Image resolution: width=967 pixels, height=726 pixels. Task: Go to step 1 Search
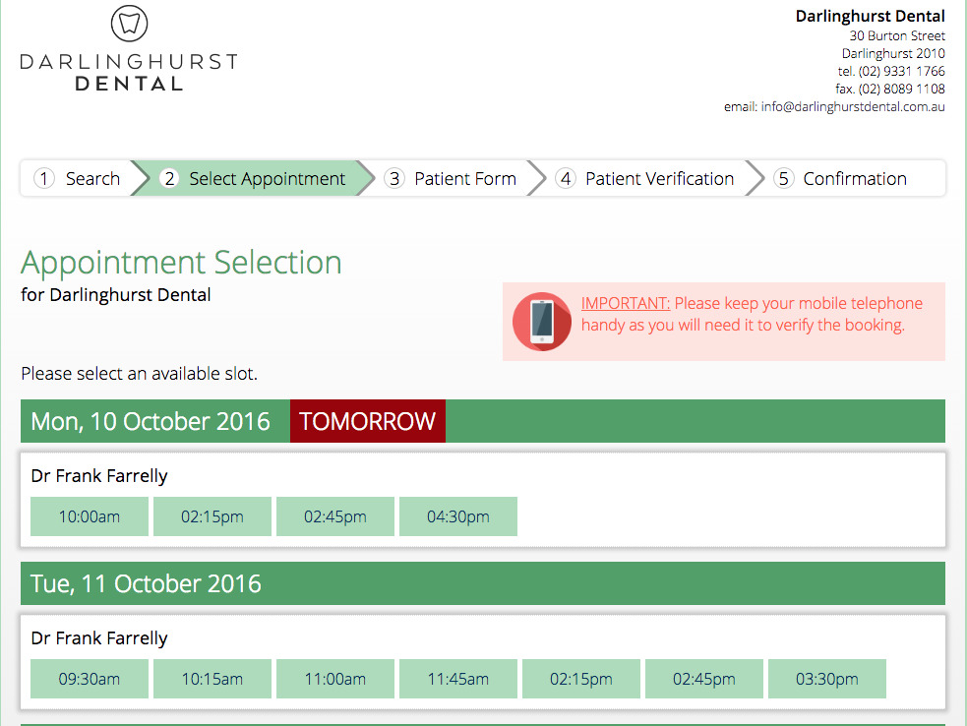77,178
